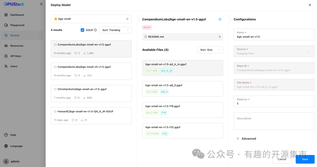Click the F32 tag
The image size is (317, 167).
click(165, 134)
